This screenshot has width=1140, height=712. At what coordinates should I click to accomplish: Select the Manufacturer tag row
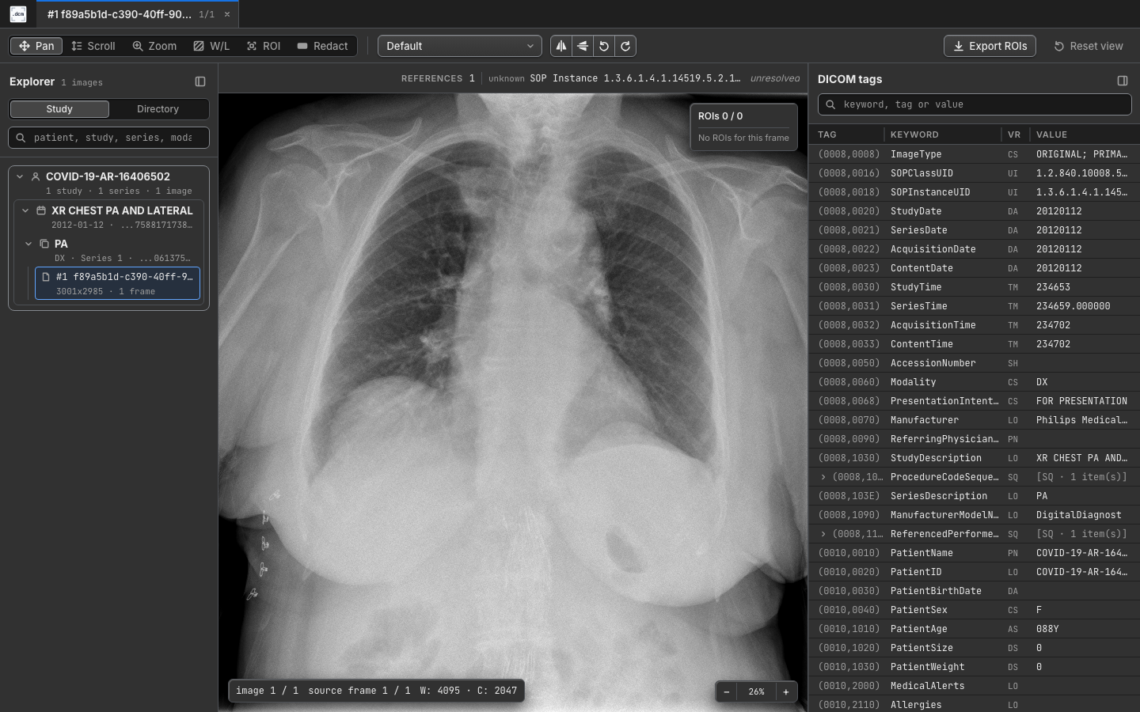pos(974,420)
